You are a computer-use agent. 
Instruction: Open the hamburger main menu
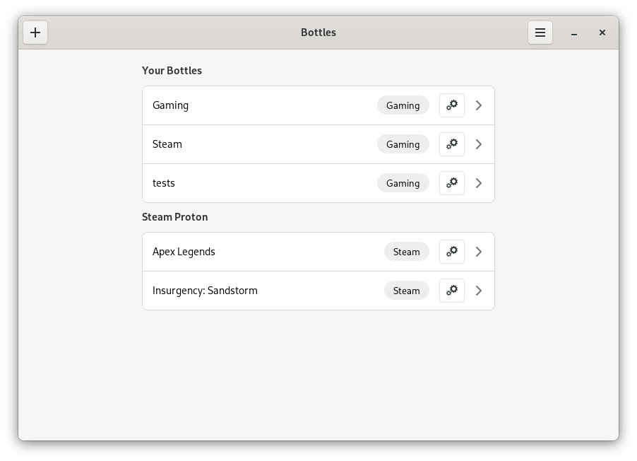(x=540, y=33)
